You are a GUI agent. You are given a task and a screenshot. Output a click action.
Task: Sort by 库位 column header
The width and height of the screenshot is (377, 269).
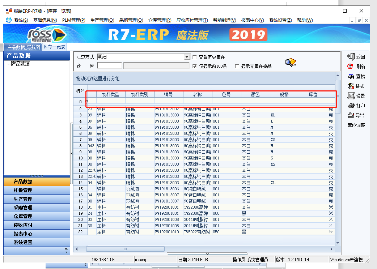tap(313, 94)
